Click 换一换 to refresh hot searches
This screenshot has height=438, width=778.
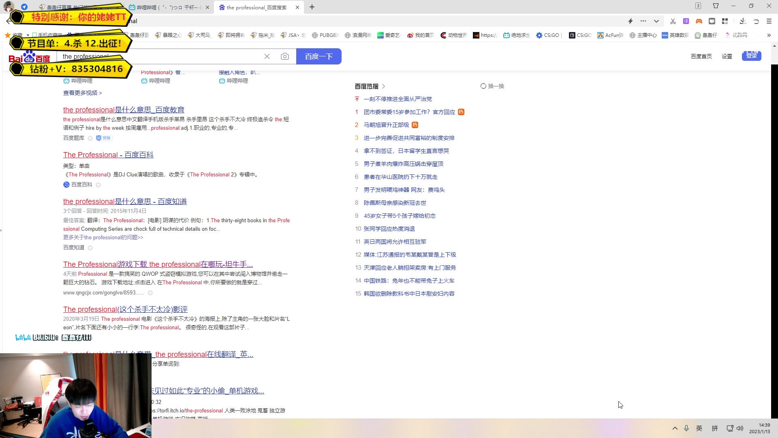pyautogui.click(x=492, y=86)
